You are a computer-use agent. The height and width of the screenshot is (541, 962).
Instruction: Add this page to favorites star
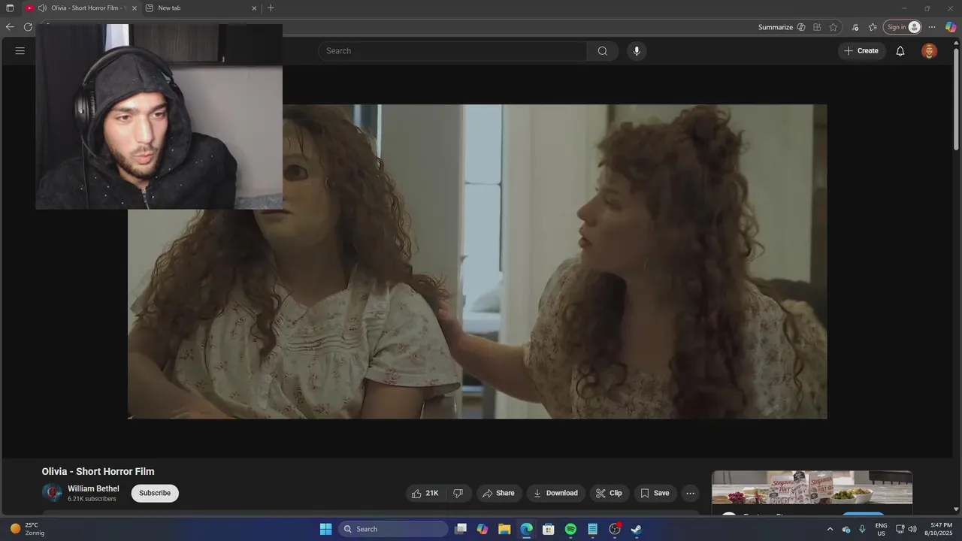coord(833,27)
